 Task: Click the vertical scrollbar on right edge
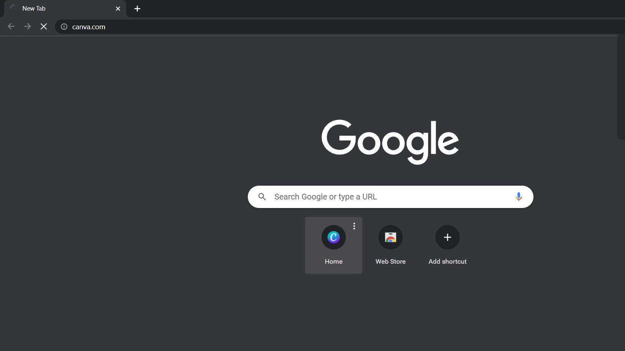(621, 87)
